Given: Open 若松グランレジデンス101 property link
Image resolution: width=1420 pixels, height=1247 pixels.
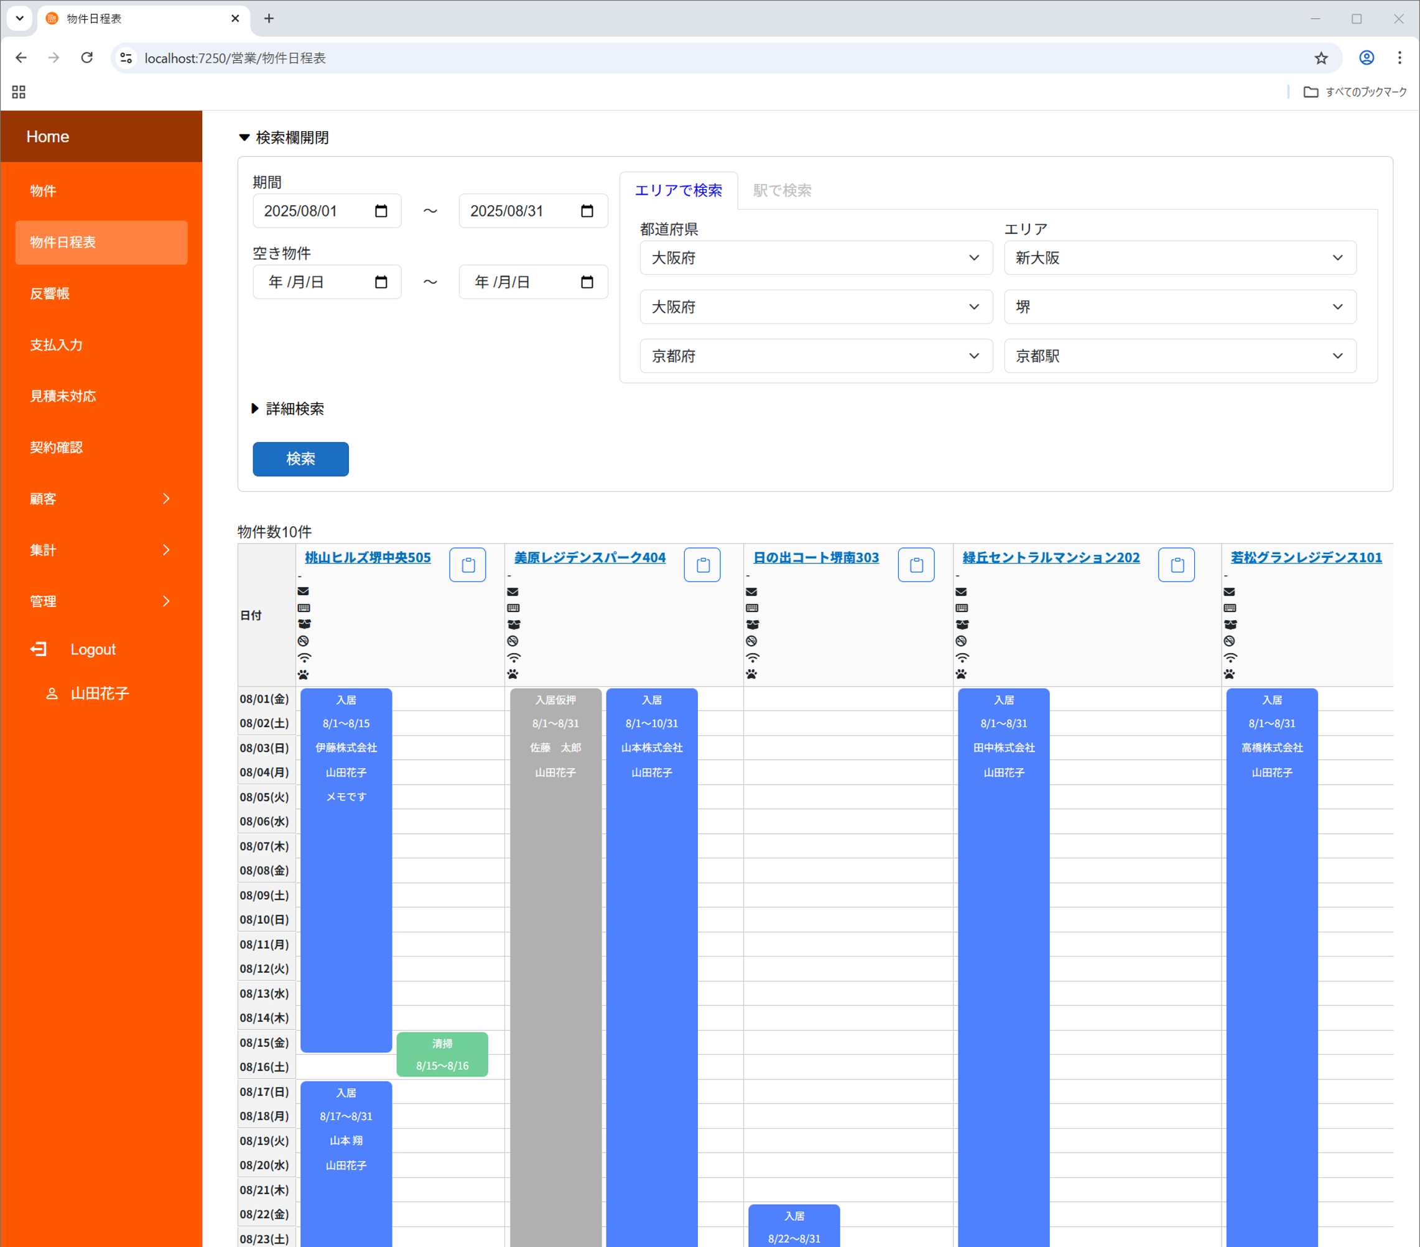Looking at the screenshot, I should (x=1306, y=557).
